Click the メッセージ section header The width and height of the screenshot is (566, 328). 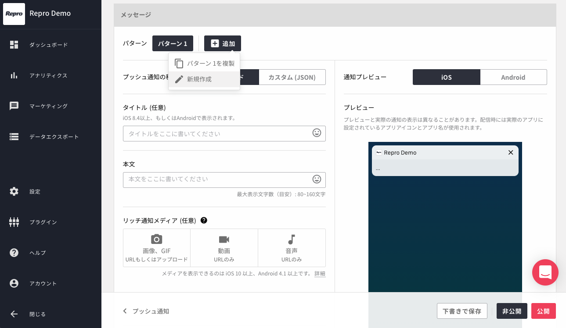[335, 15]
